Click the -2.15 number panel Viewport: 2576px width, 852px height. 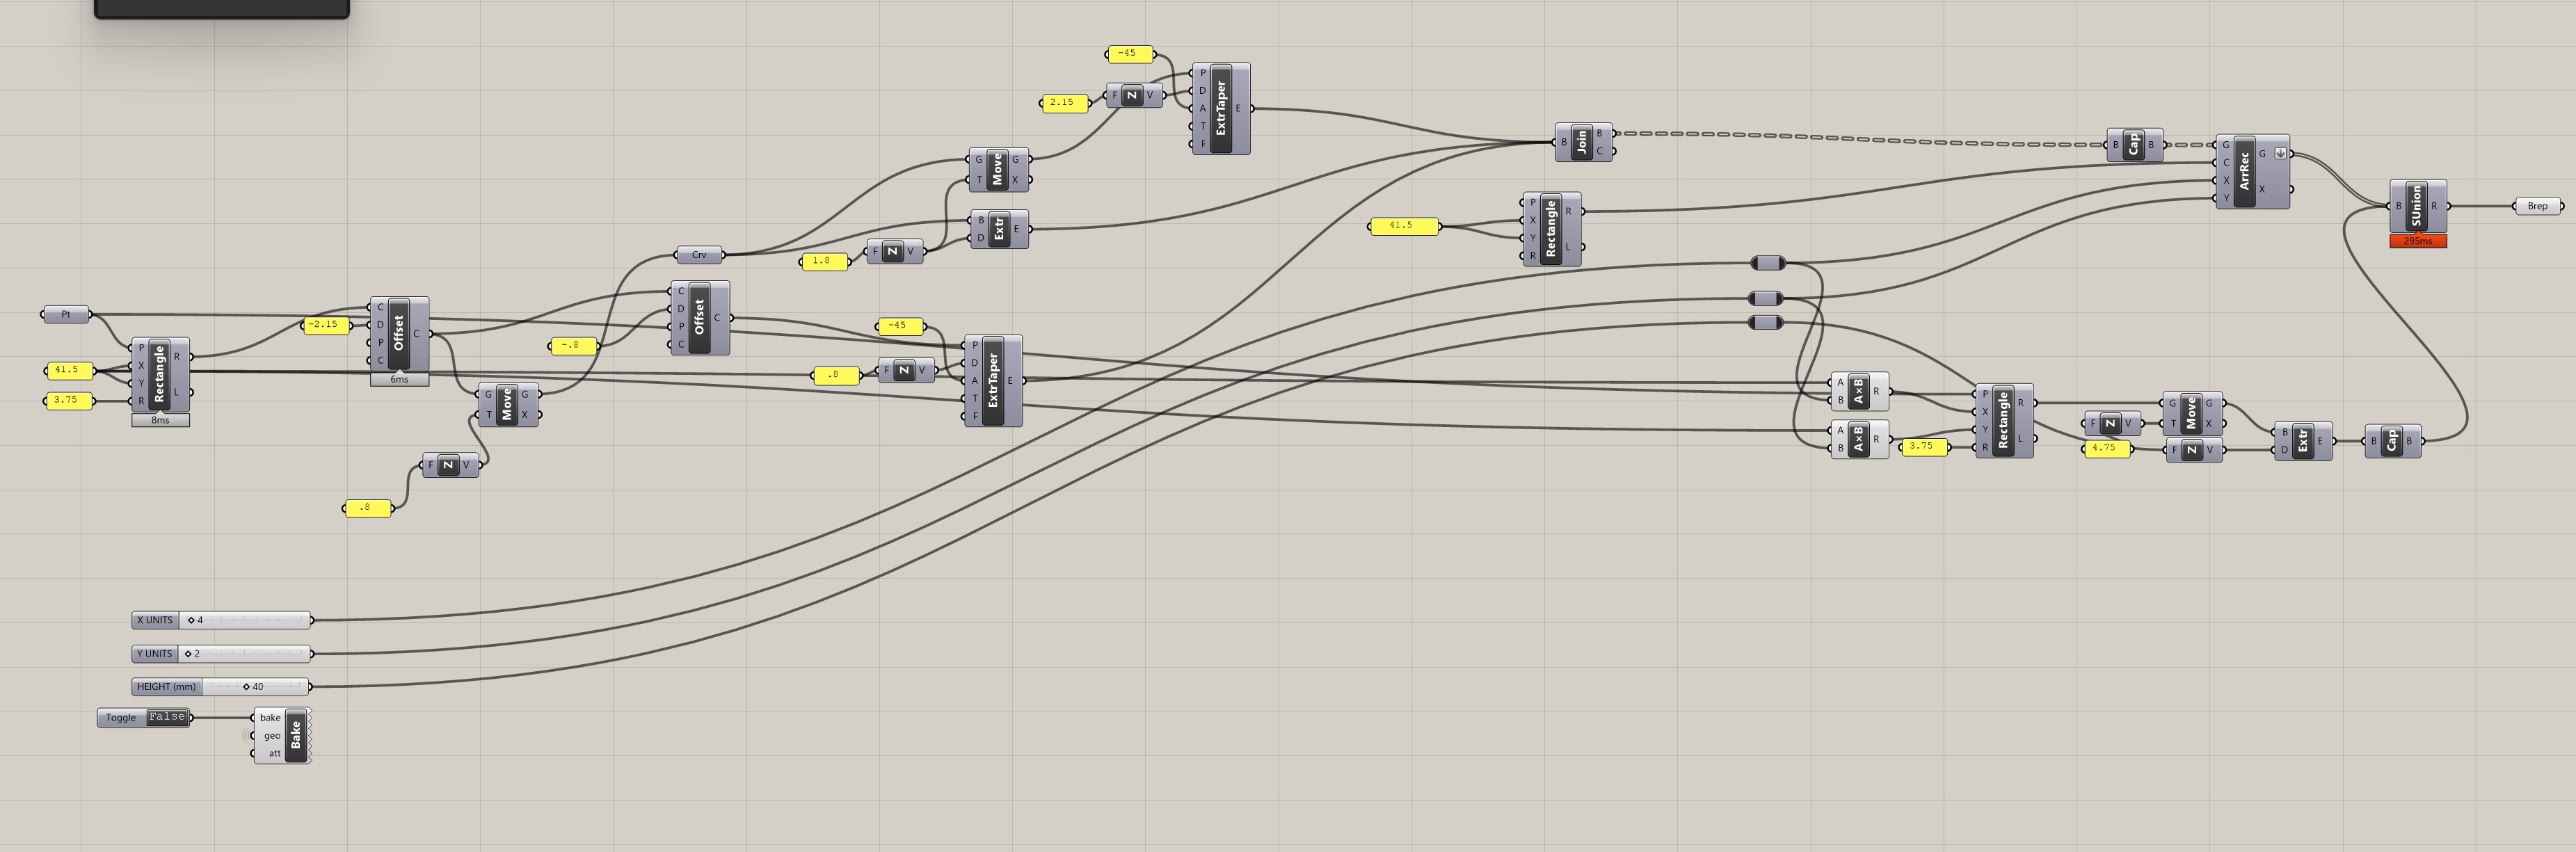click(326, 325)
